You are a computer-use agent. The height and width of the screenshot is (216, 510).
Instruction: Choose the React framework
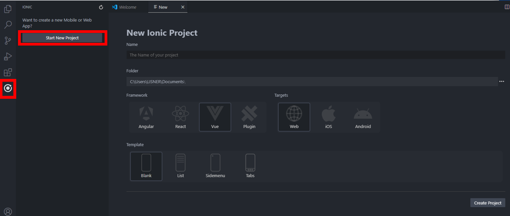pos(180,117)
